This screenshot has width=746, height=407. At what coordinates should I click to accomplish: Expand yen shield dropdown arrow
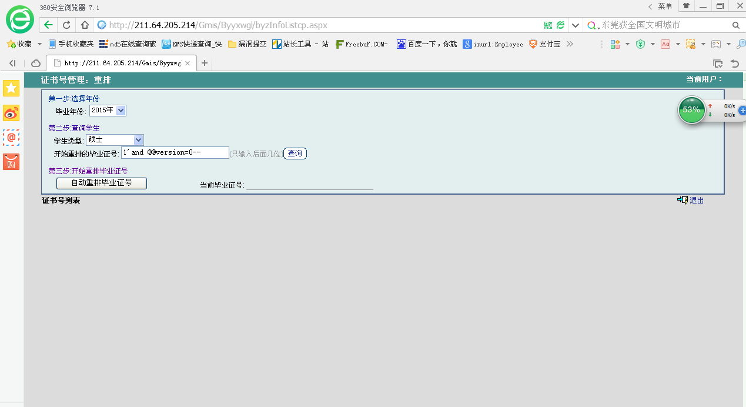click(653, 44)
